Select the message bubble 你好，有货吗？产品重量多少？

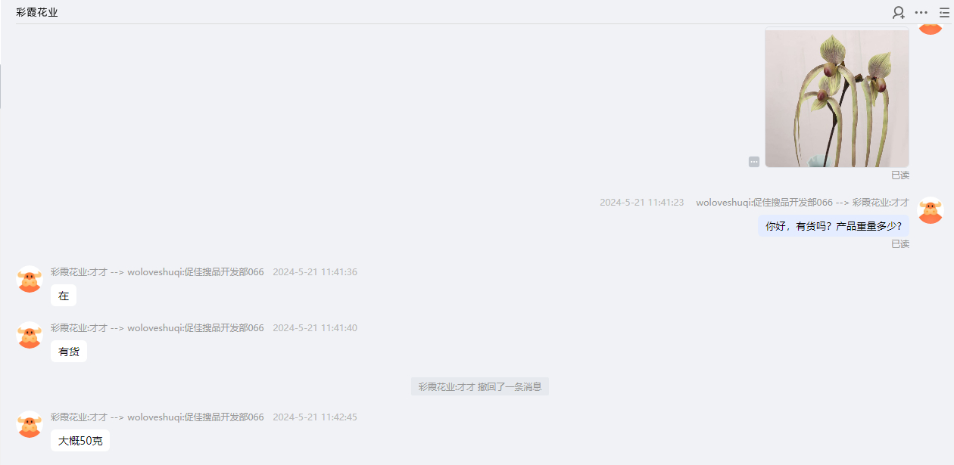[x=834, y=225]
